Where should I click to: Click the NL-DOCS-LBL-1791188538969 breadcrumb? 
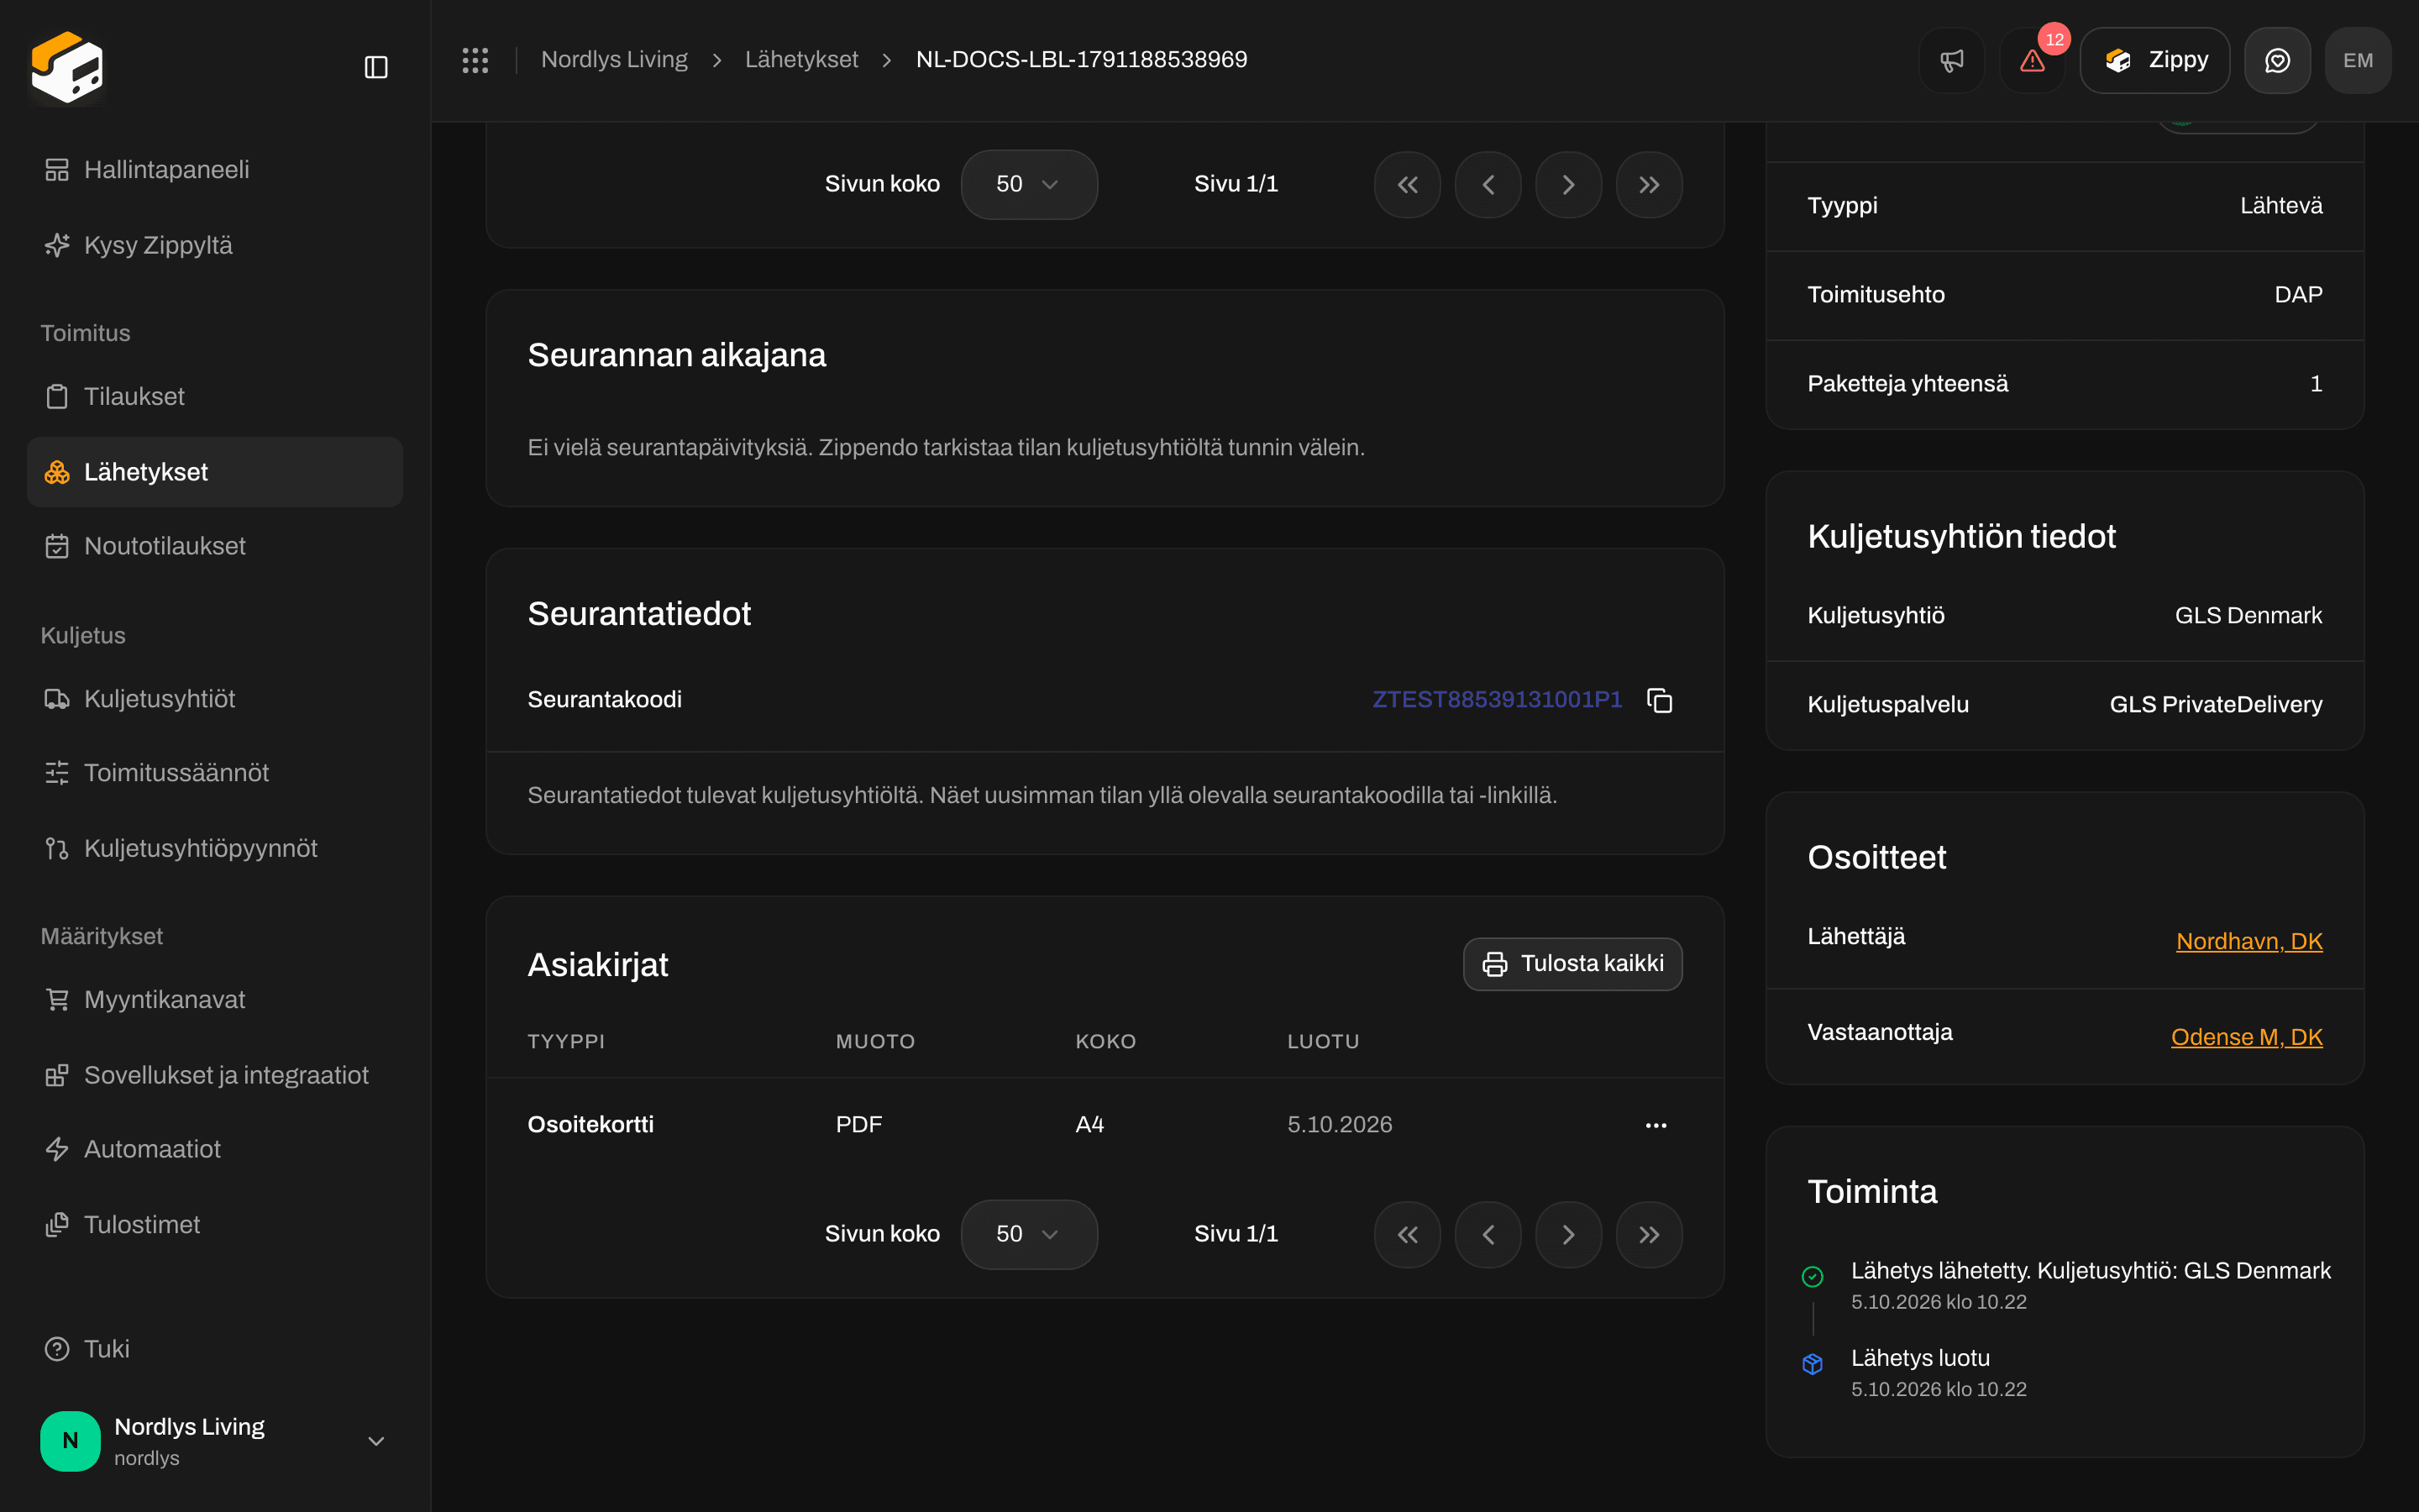tap(1082, 60)
